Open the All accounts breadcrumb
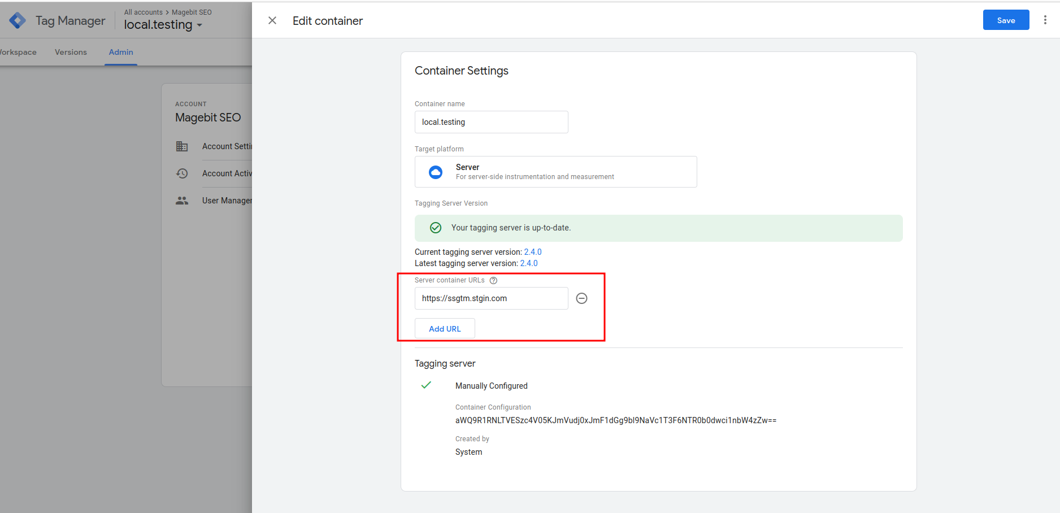The width and height of the screenshot is (1060, 513). [143, 12]
